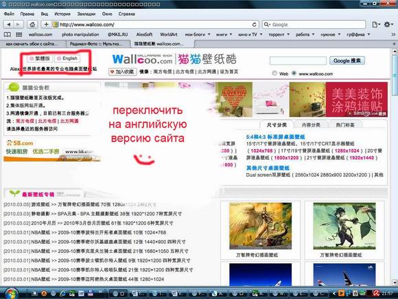Screen dimensions: 398x299
Task: Open the green fairy fantasy wallpaper thumbnail
Action: 344,226
